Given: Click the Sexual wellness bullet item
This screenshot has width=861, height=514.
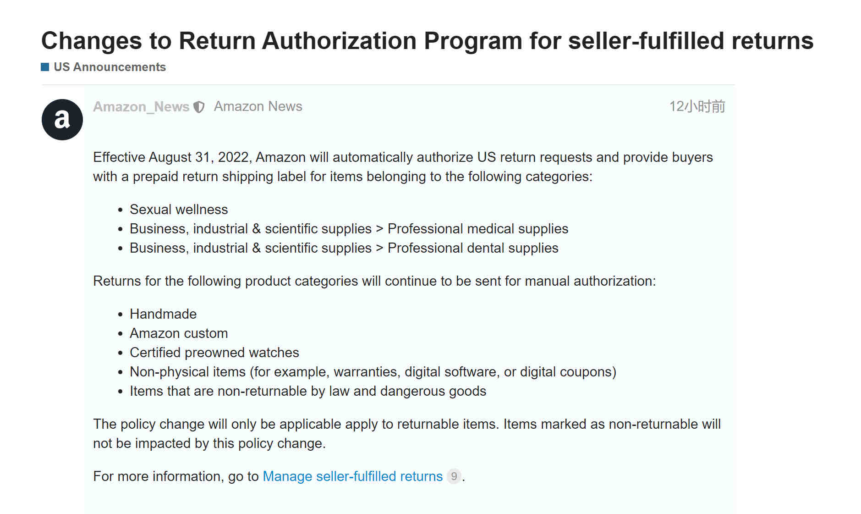Looking at the screenshot, I should pyautogui.click(x=179, y=210).
